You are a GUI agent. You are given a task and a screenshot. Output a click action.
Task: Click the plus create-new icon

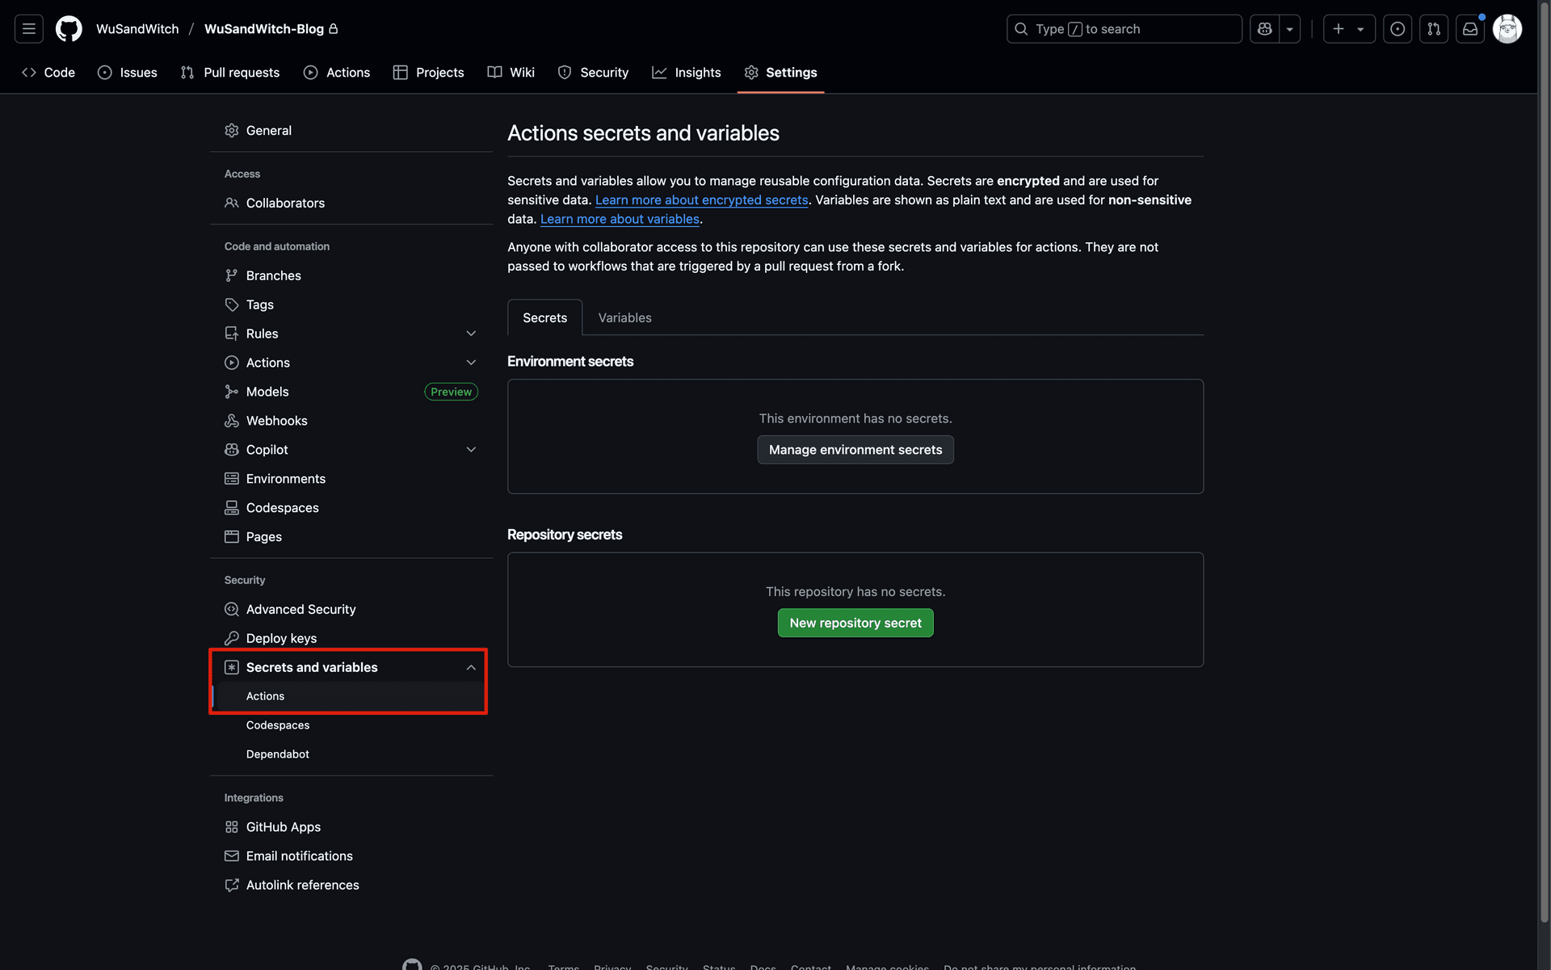point(1339,29)
